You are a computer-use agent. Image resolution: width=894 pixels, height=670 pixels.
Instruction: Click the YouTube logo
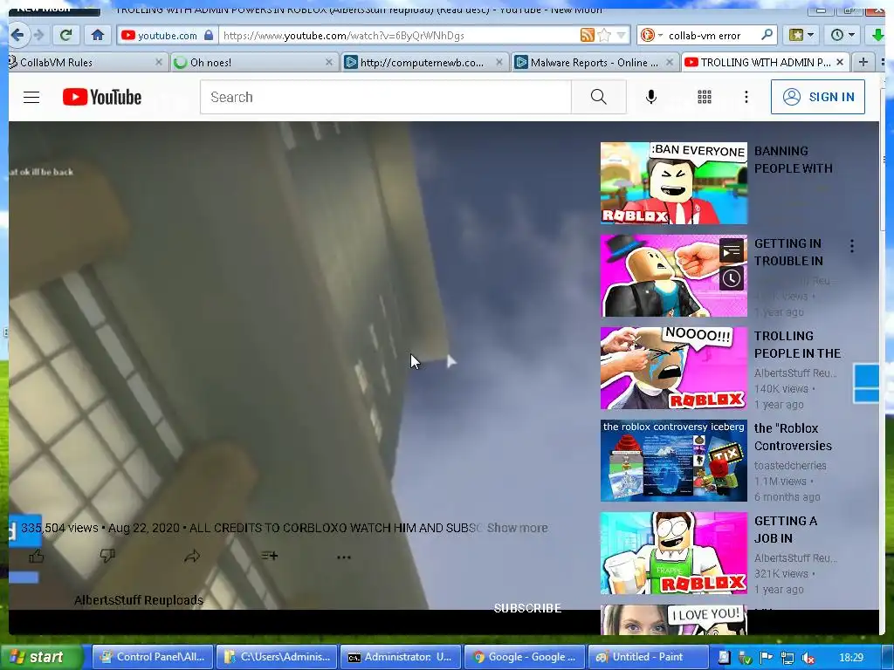pyautogui.click(x=102, y=97)
